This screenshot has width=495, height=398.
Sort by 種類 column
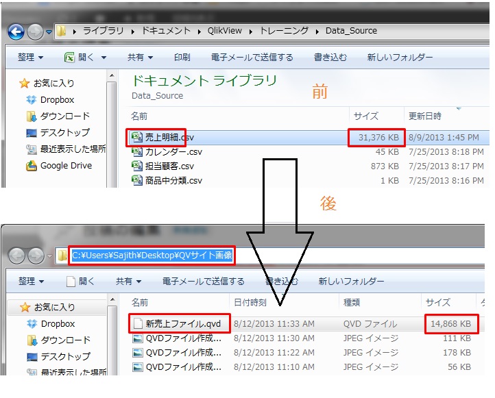pos(352,303)
